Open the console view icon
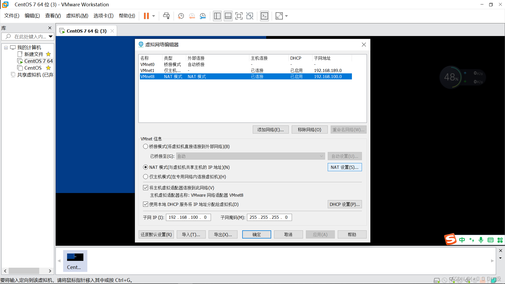Screen dimensions: 505x284 click(264, 16)
